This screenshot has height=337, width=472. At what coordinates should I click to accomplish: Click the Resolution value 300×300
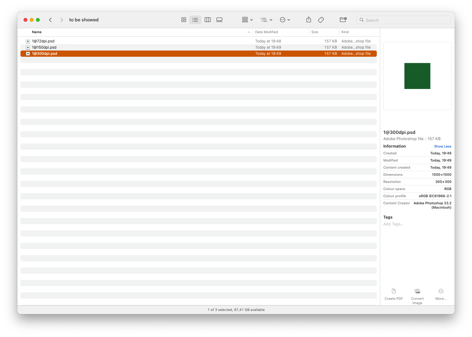coord(443,182)
